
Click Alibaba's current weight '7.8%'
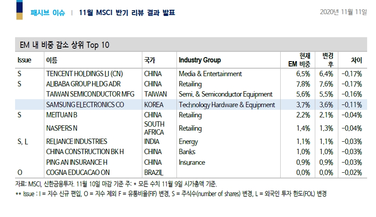click(303, 84)
